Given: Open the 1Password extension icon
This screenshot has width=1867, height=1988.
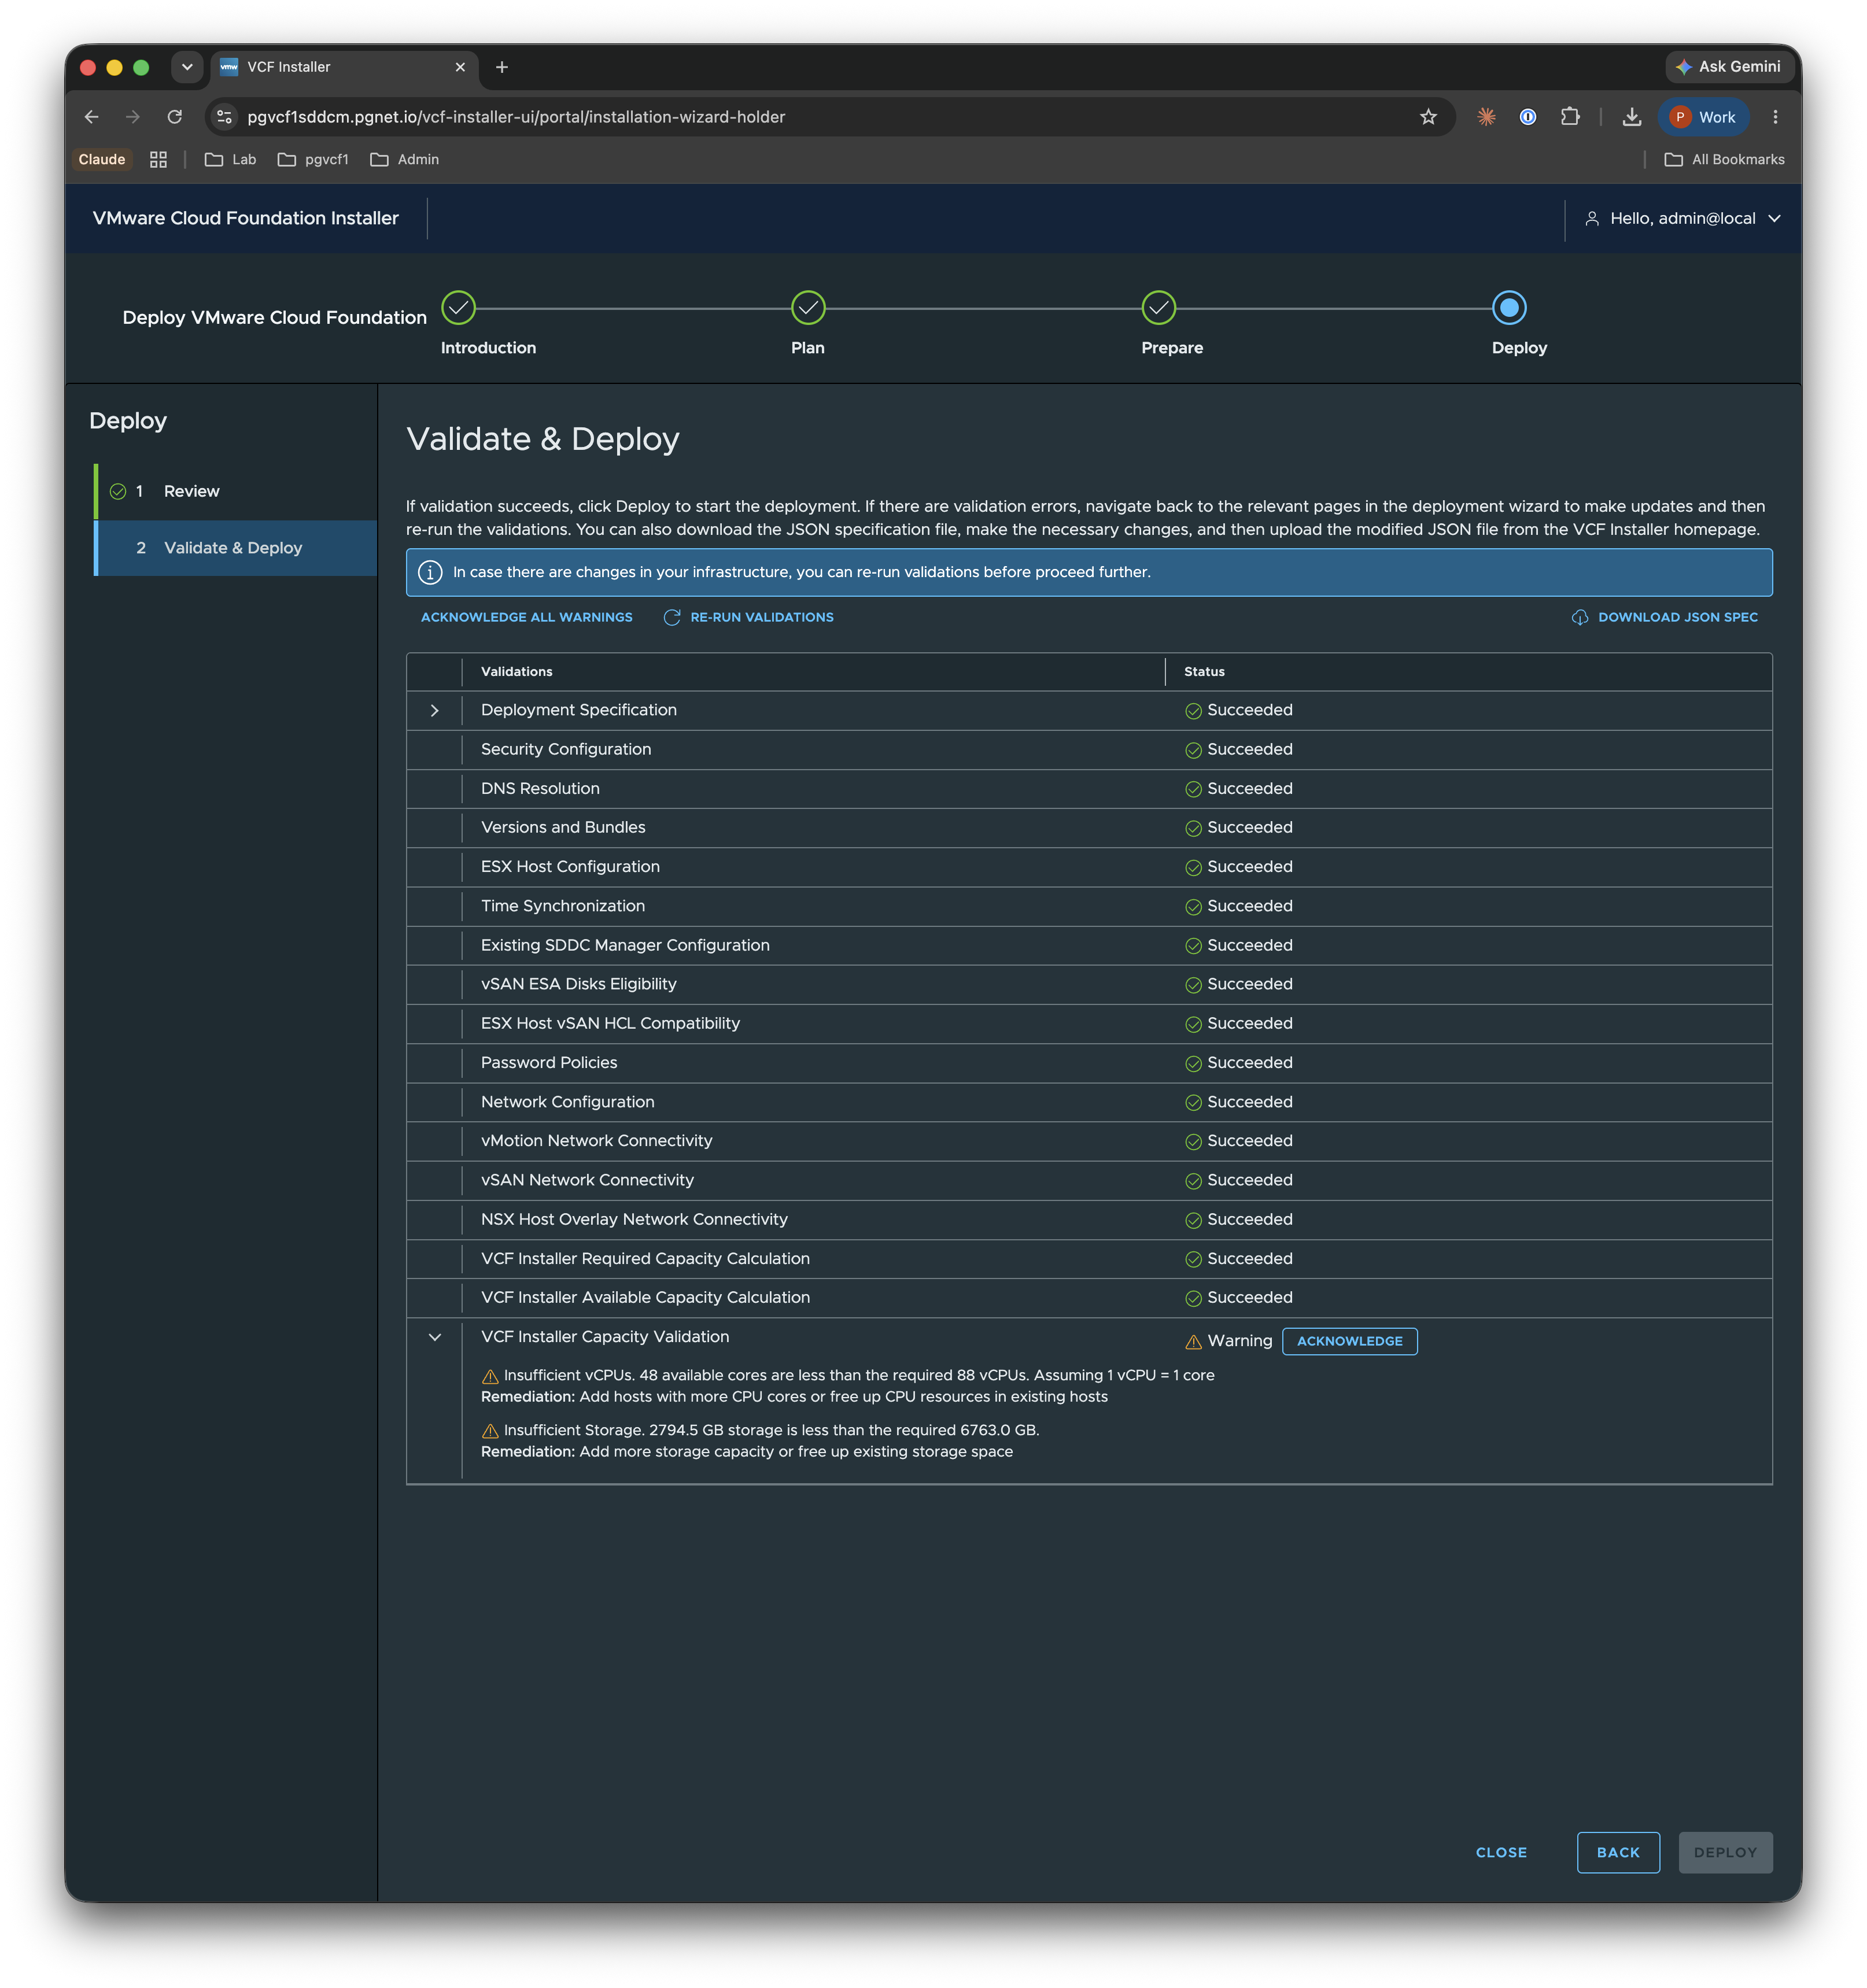Looking at the screenshot, I should 1528,117.
